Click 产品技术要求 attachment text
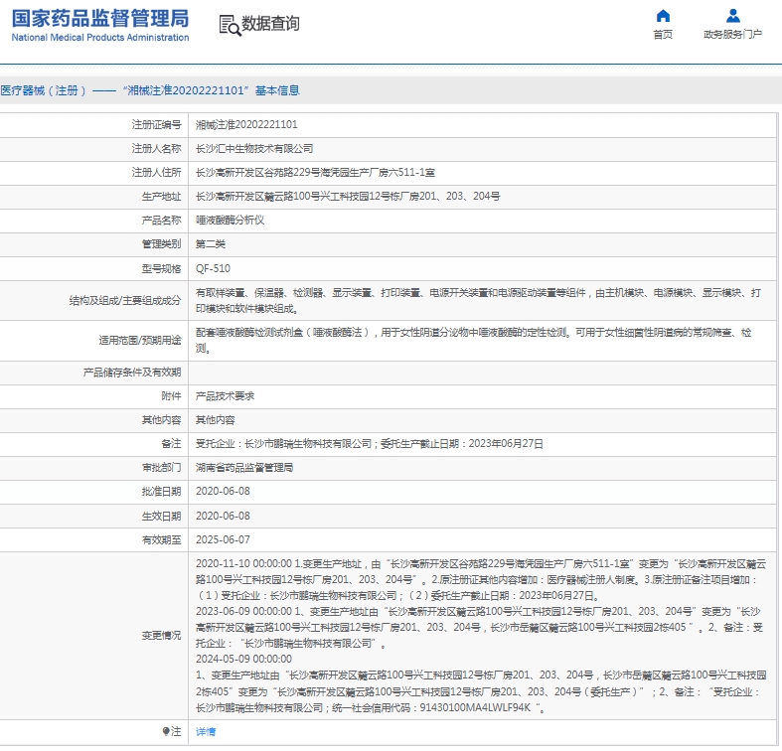This screenshot has height=751, width=782. (x=225, y=396)
